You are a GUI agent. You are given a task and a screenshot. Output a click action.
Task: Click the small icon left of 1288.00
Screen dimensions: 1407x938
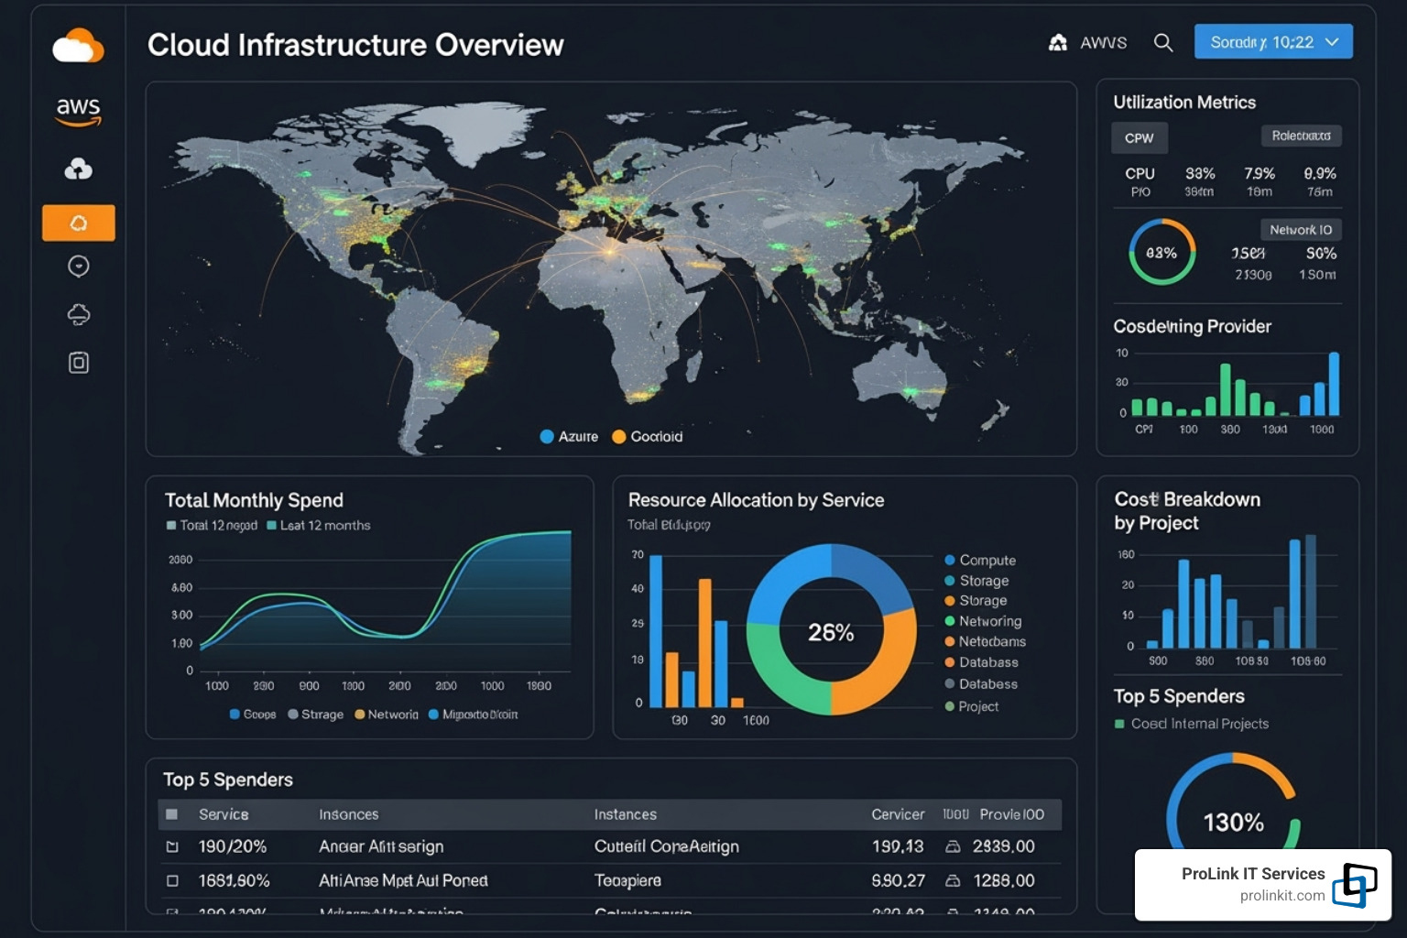[953, 880]
